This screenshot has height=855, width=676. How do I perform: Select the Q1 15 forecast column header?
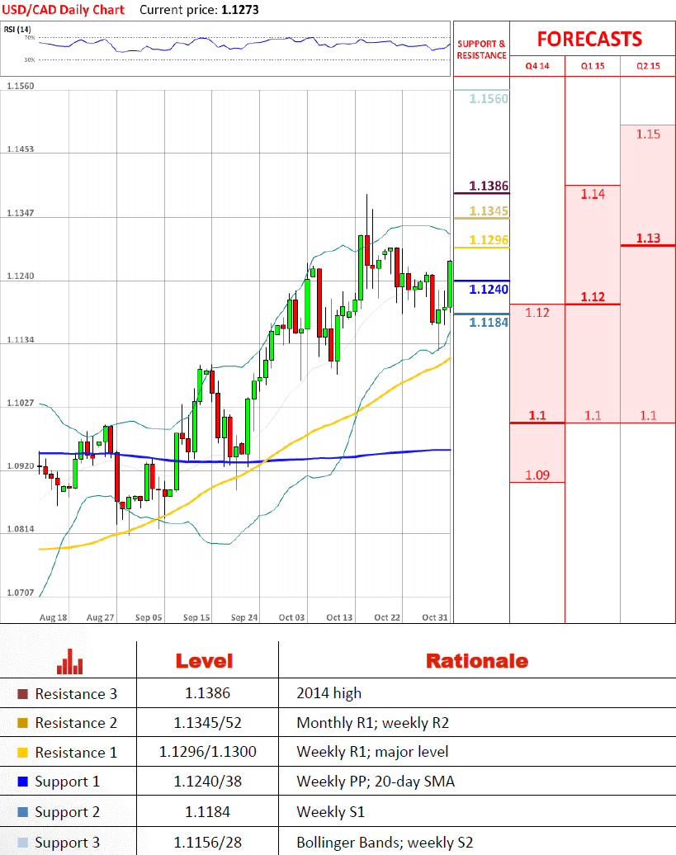593,66
